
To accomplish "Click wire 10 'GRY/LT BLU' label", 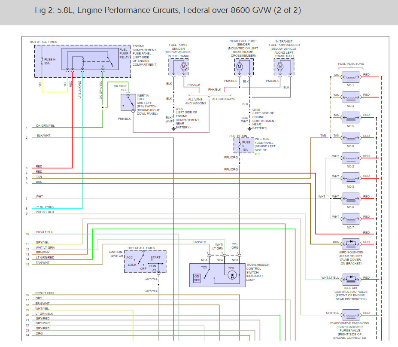I will coord(44,232).
